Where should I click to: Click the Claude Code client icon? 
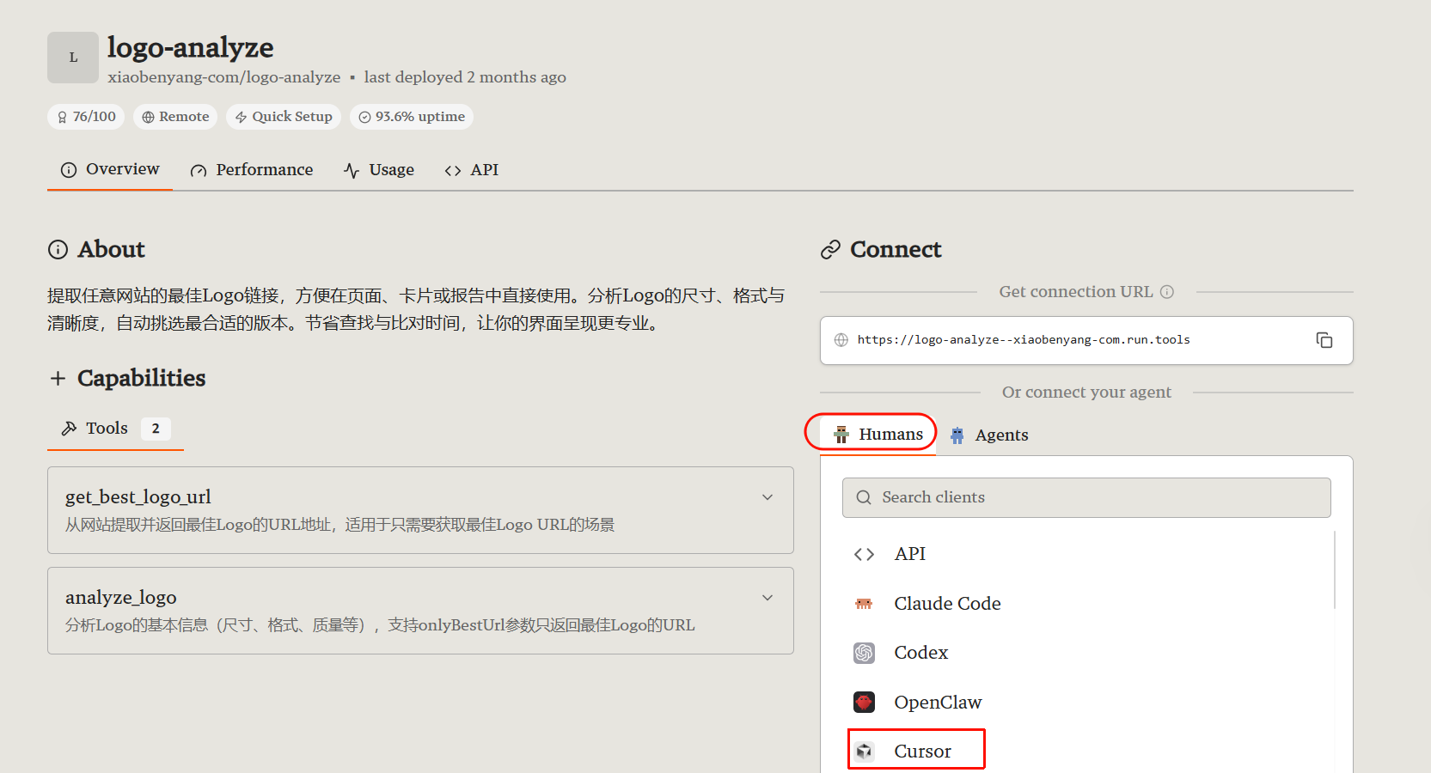(864, 604)
